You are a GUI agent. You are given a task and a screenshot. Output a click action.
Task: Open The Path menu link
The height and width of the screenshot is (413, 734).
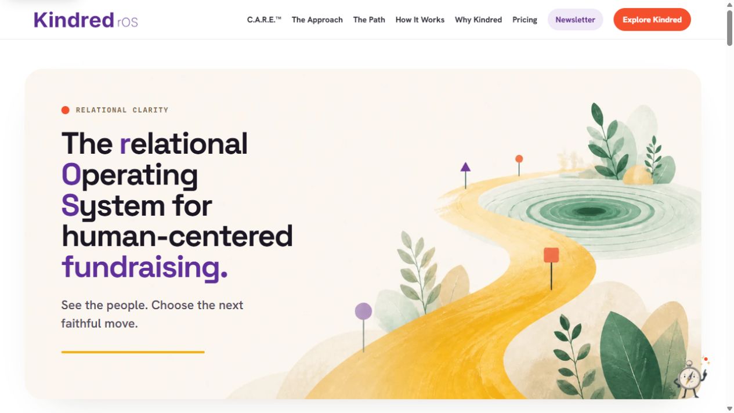coord(369,20)
